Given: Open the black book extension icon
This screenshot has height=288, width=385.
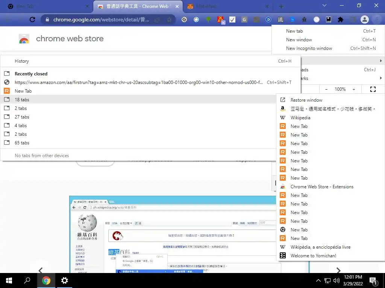Looking at the screenshot, I should click(329, 19).
